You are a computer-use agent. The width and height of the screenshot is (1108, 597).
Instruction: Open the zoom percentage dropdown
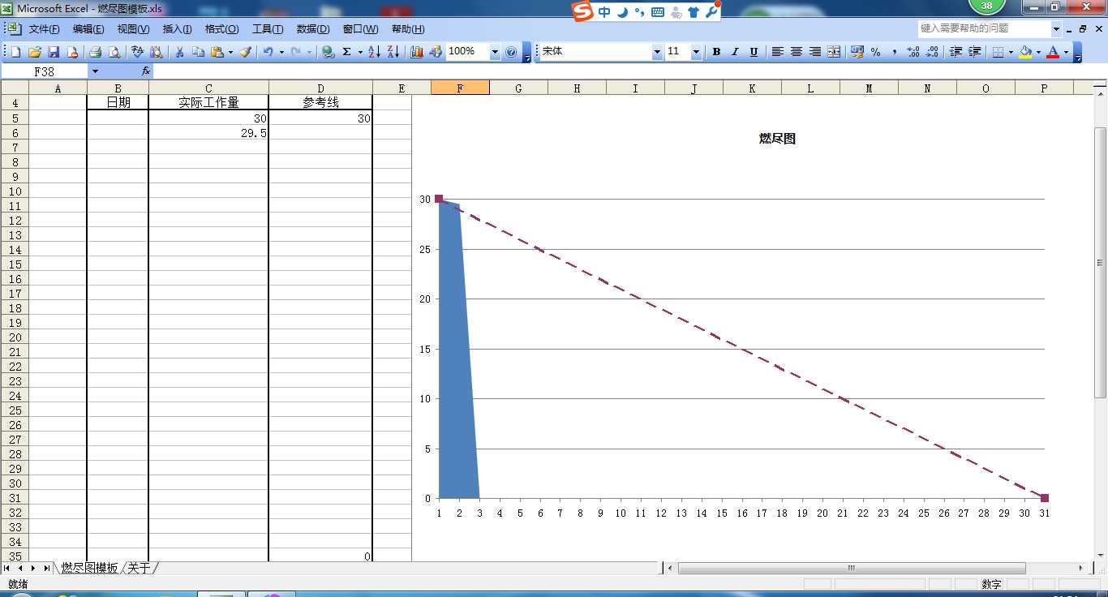coord(495,52)
